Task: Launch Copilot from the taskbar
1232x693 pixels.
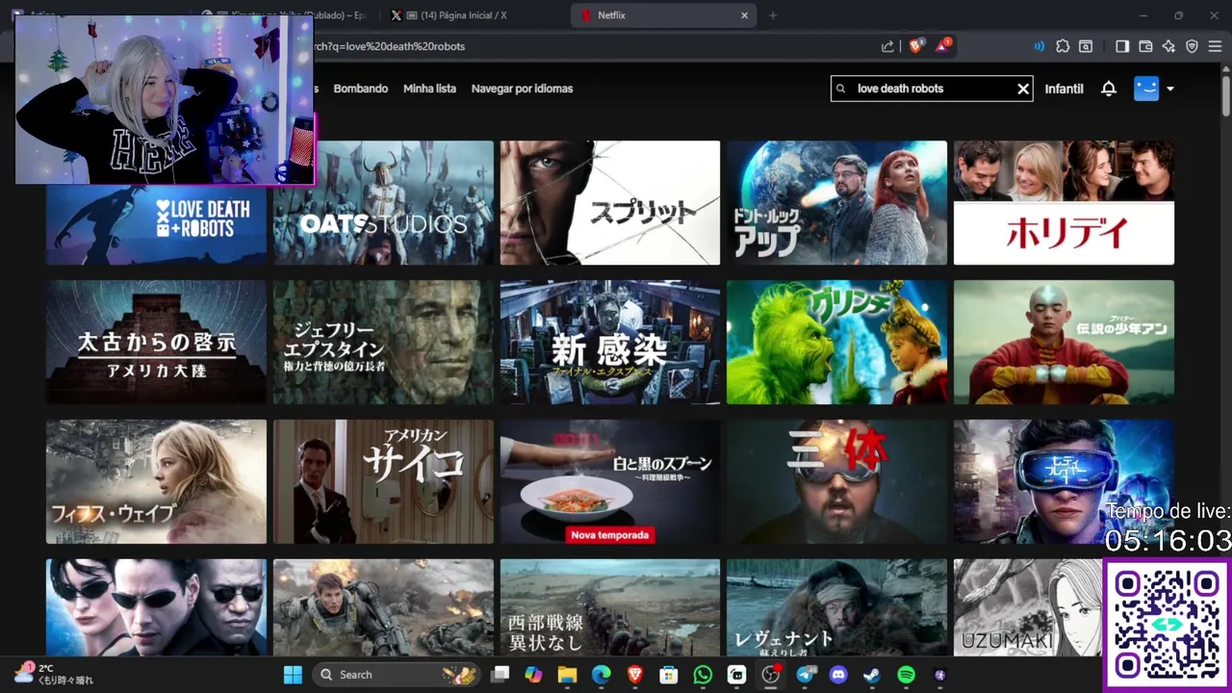Action: (x=533, y=675)
